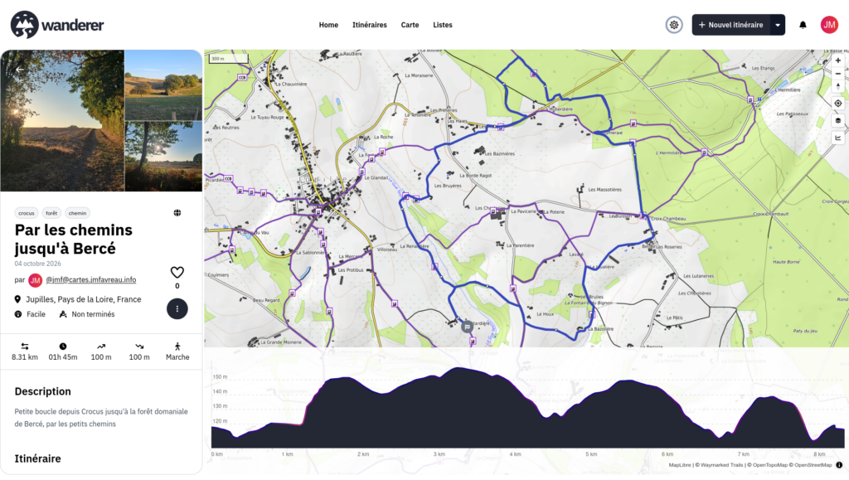Image resolution: width=849 pixels, height=480 pixels.
Task: Click the wanderer logo
Action: 57,25
